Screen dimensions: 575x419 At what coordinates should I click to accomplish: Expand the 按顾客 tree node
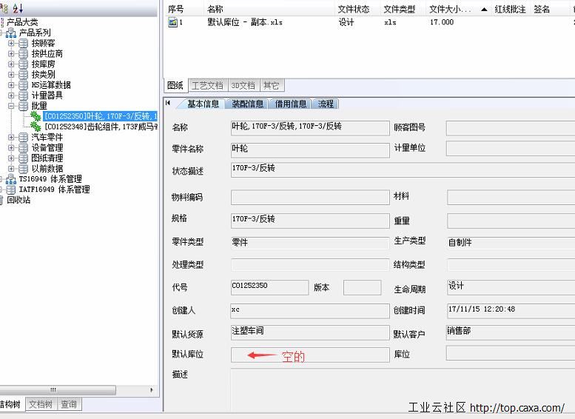[x=11, y=44]
